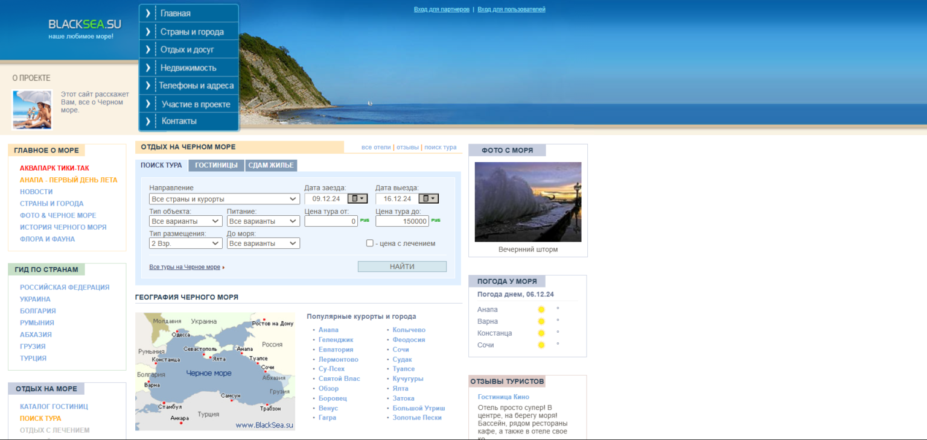927x440 pixels.
Task: Expand the Направление destination dropdown
Action: coord(224,199)
